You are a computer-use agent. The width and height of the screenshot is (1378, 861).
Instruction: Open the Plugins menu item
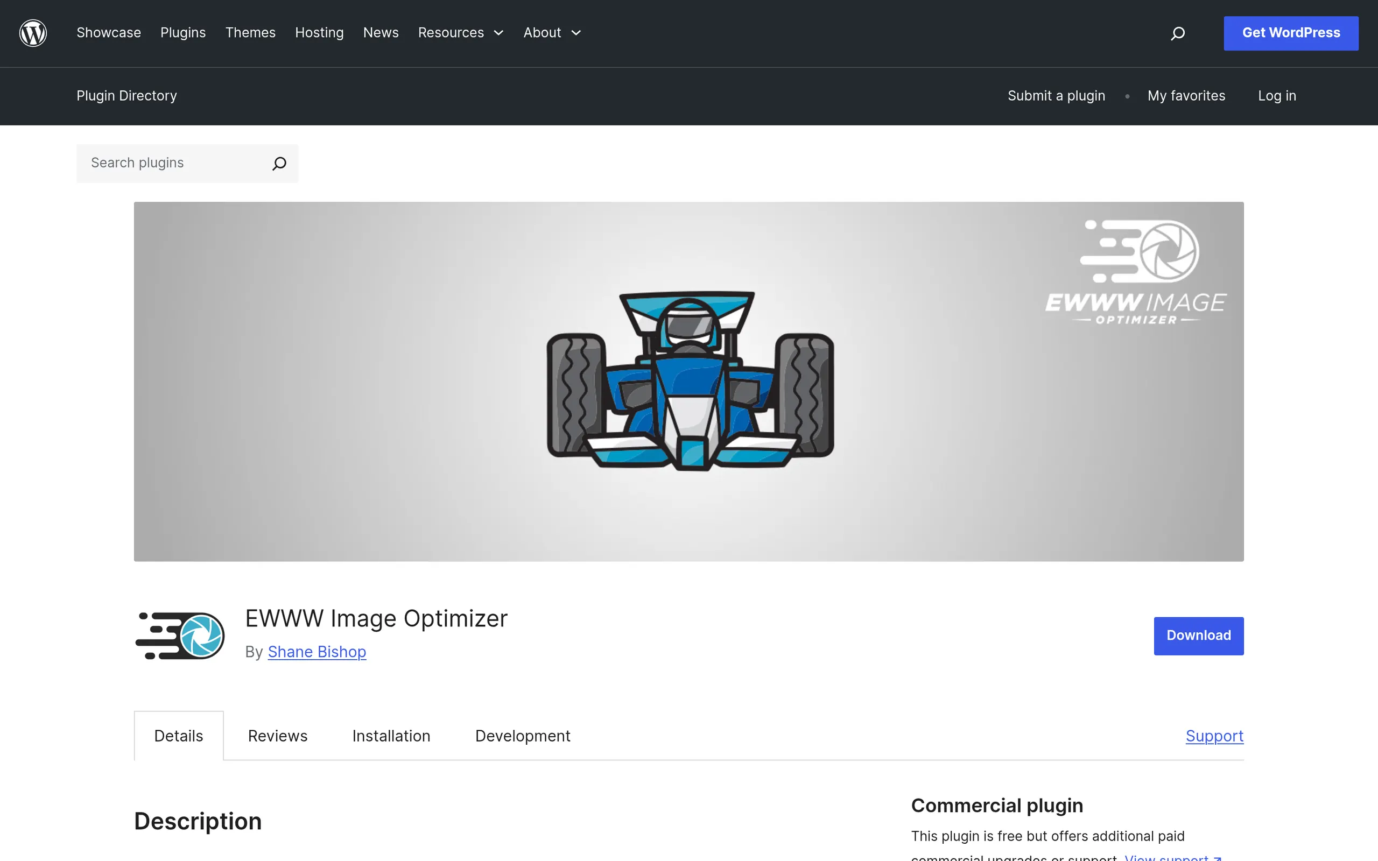click(x=183, y=33)
